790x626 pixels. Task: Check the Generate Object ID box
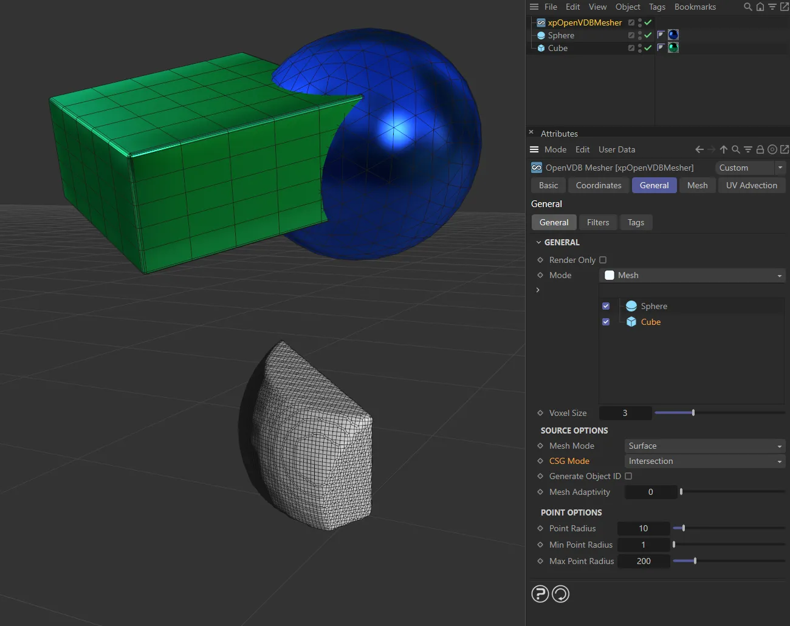[628, 476]
